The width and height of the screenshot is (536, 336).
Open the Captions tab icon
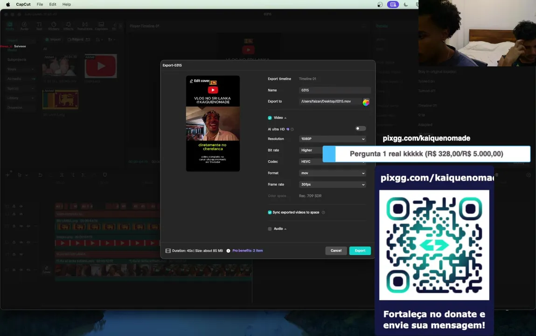pos(101,26)
